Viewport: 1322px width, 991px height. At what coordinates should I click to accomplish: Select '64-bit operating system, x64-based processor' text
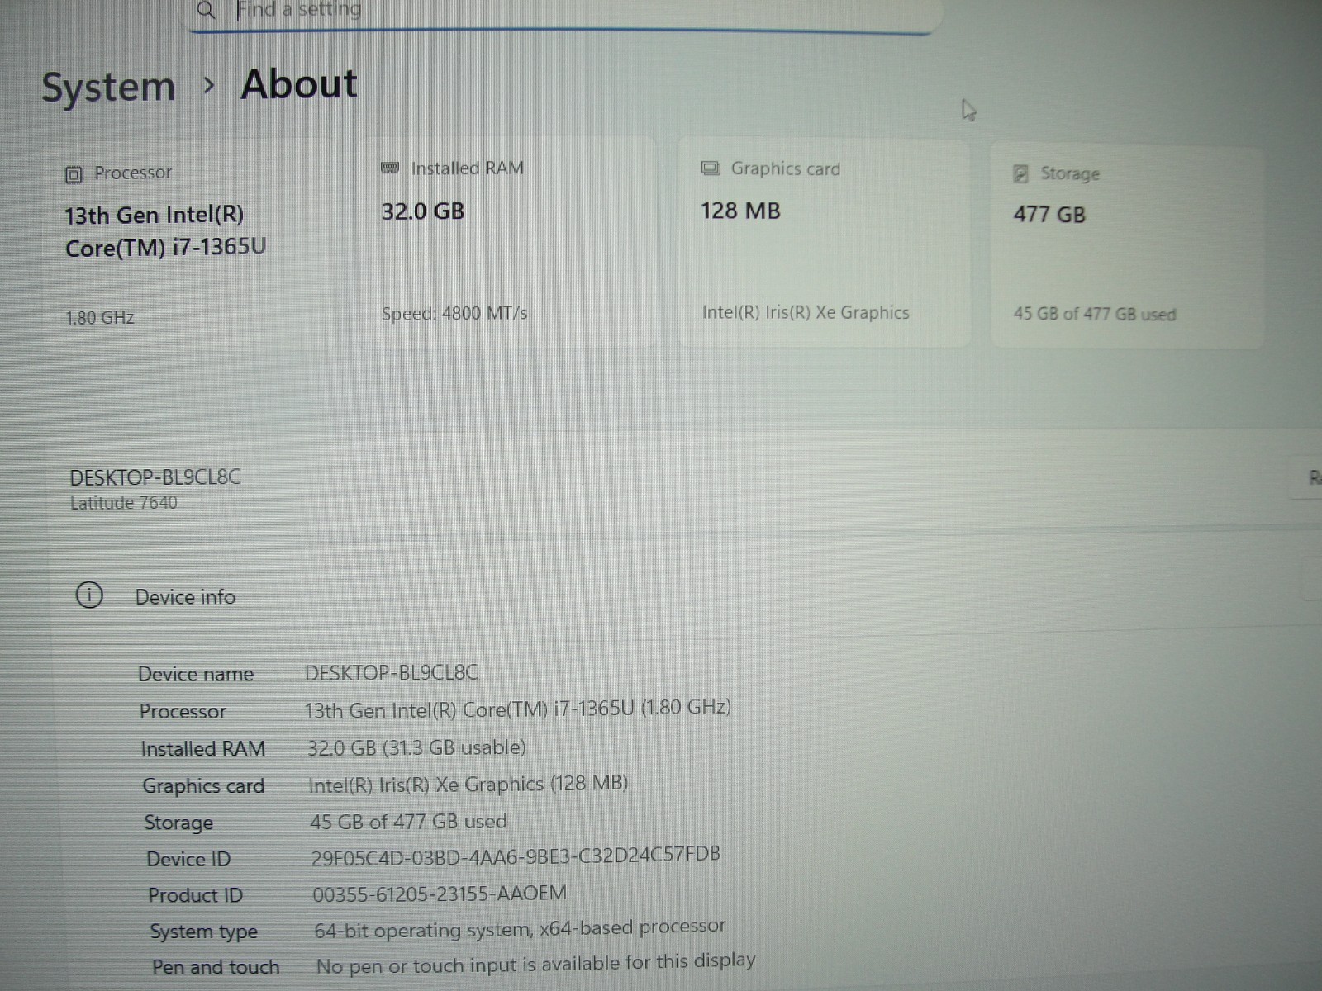coord(520,929)
